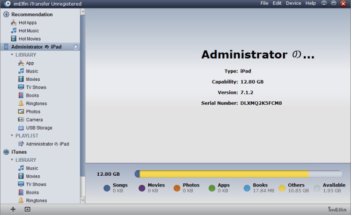Select the Recommendation section icon

coord(6,14)
